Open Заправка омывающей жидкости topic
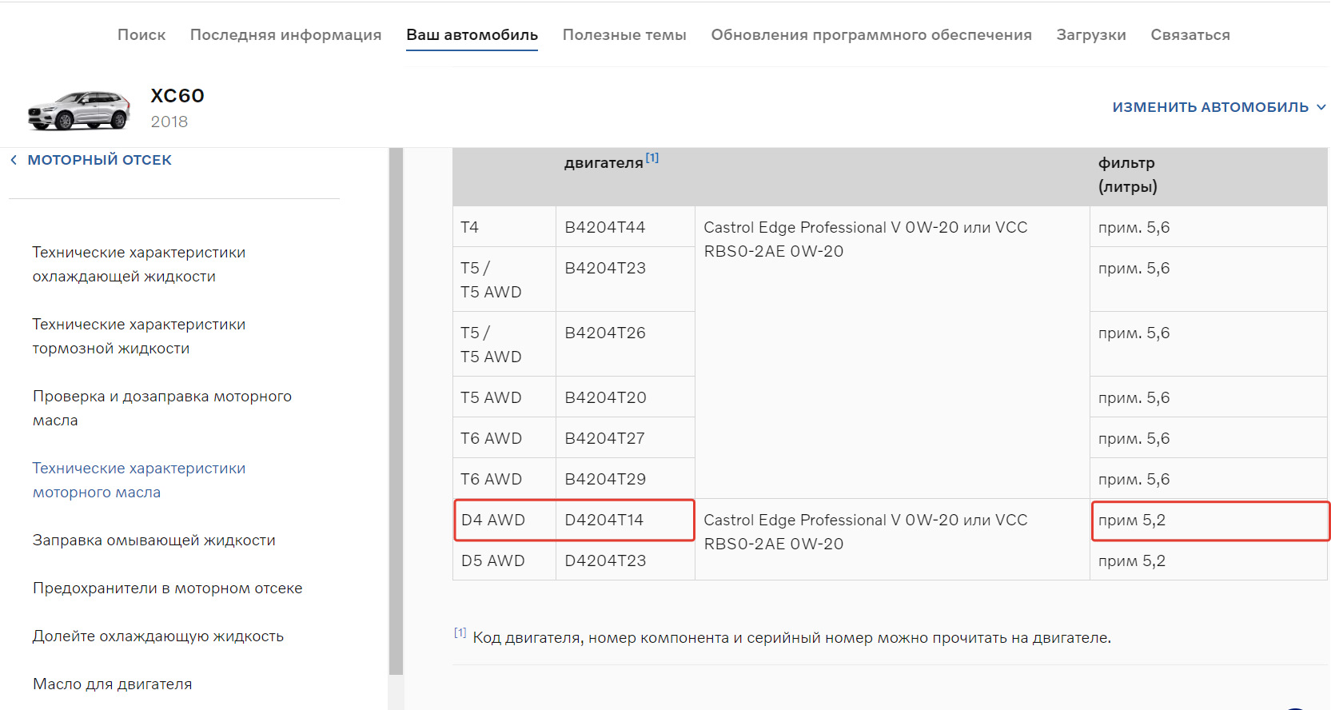Screen dimensions: 1331x710 (x=153, y=540)
